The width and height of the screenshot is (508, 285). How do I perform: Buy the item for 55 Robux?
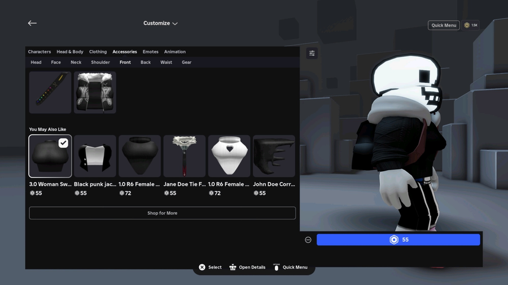pyautogui.click(x=398, y=240)
